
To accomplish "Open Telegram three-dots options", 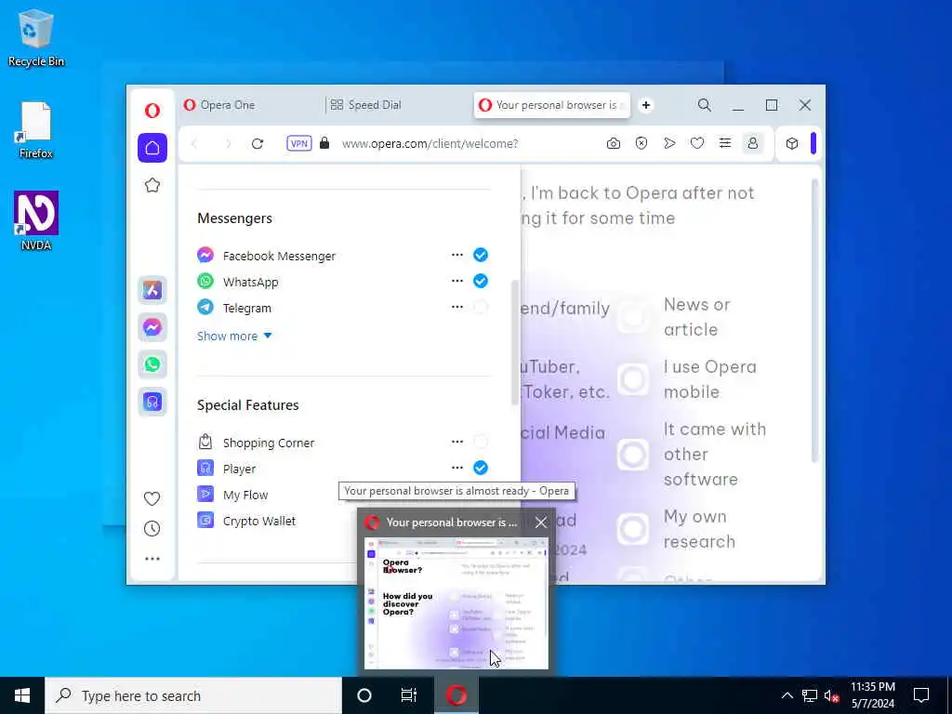I will (x=457, y=307).
